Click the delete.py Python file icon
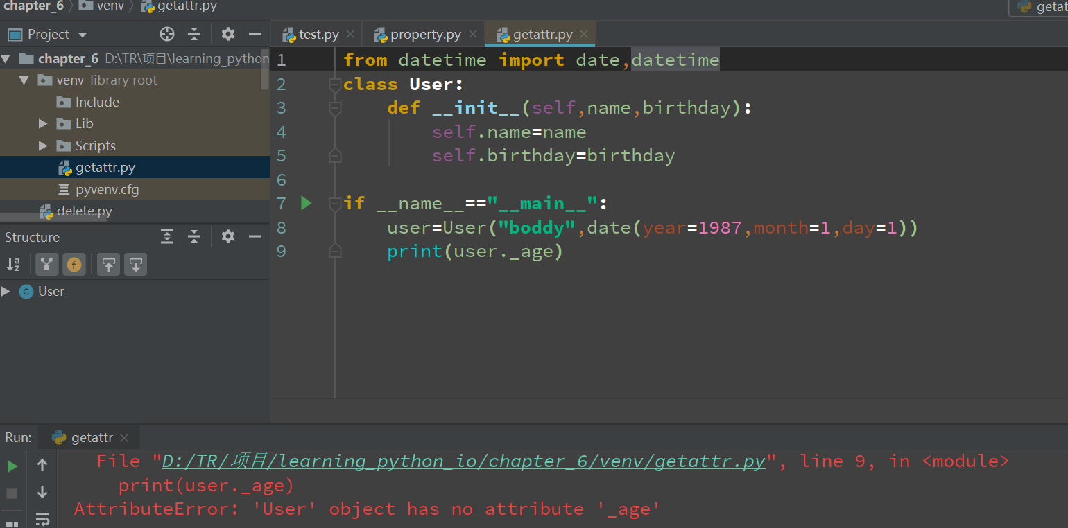Image resolution: width=1068 pixels, height=528 pixels. [x=46, y=211]
